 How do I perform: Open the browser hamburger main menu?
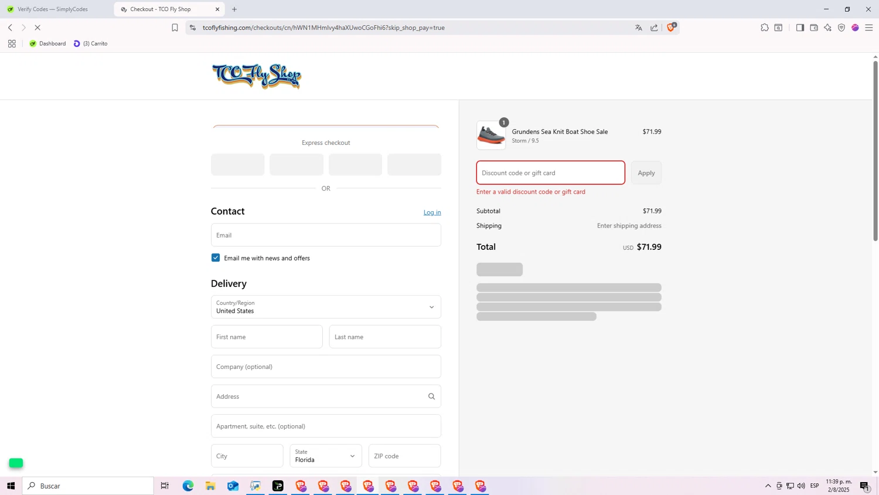tap(869, 28)
